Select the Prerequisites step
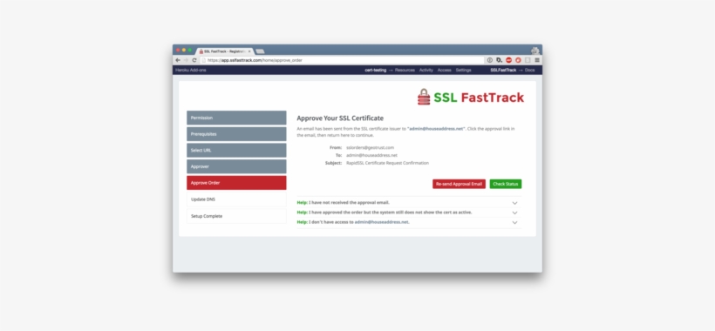 tap(236, 134)
